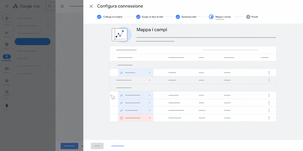Click the blue button in the dimmed page footer
Image resolution: width=303 pixels, height=151 pixels.
(x=69, y=146)
